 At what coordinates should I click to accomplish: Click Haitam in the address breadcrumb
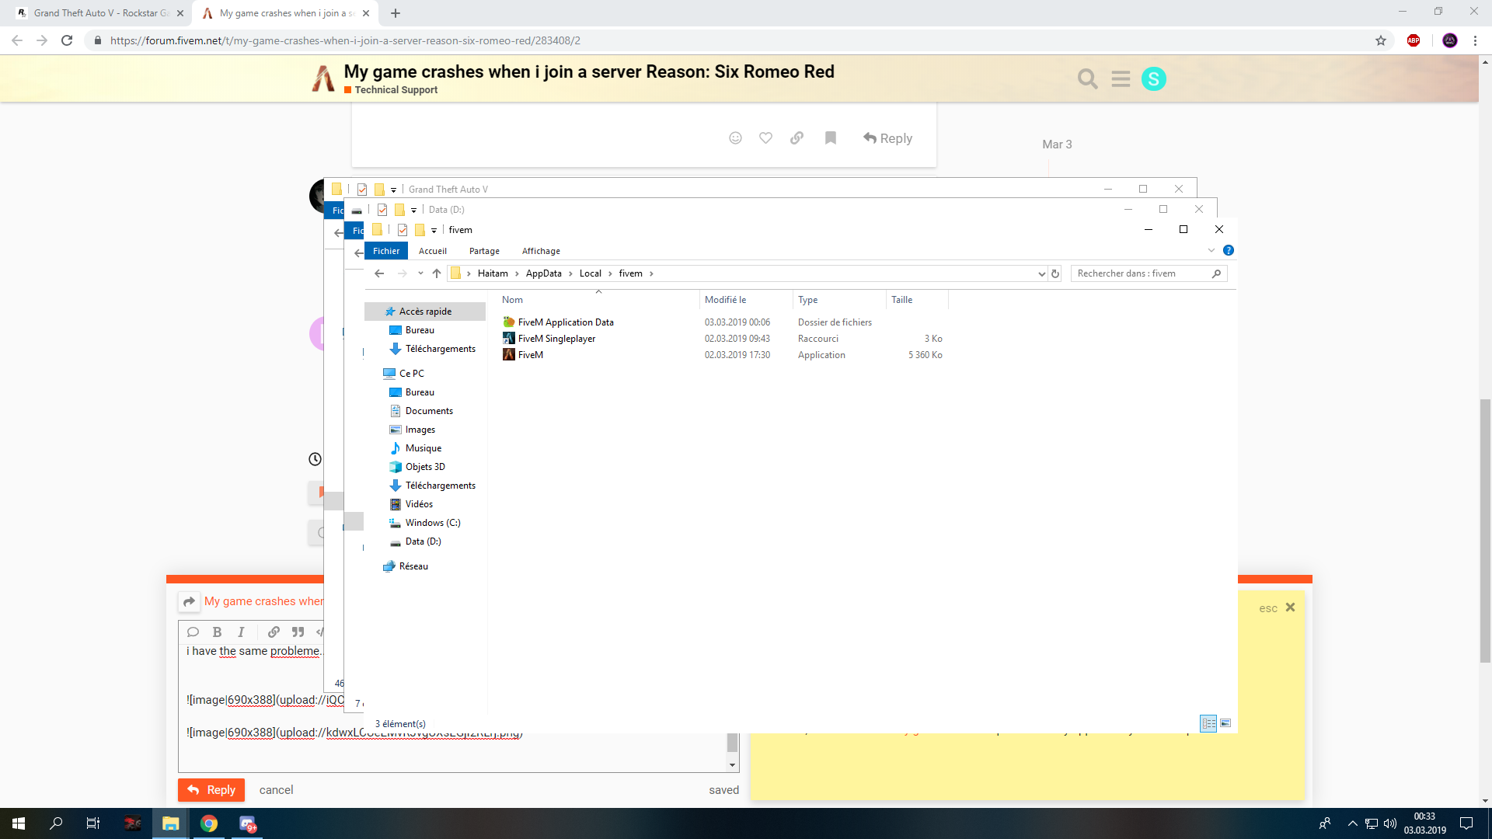(x=493, y=273)
